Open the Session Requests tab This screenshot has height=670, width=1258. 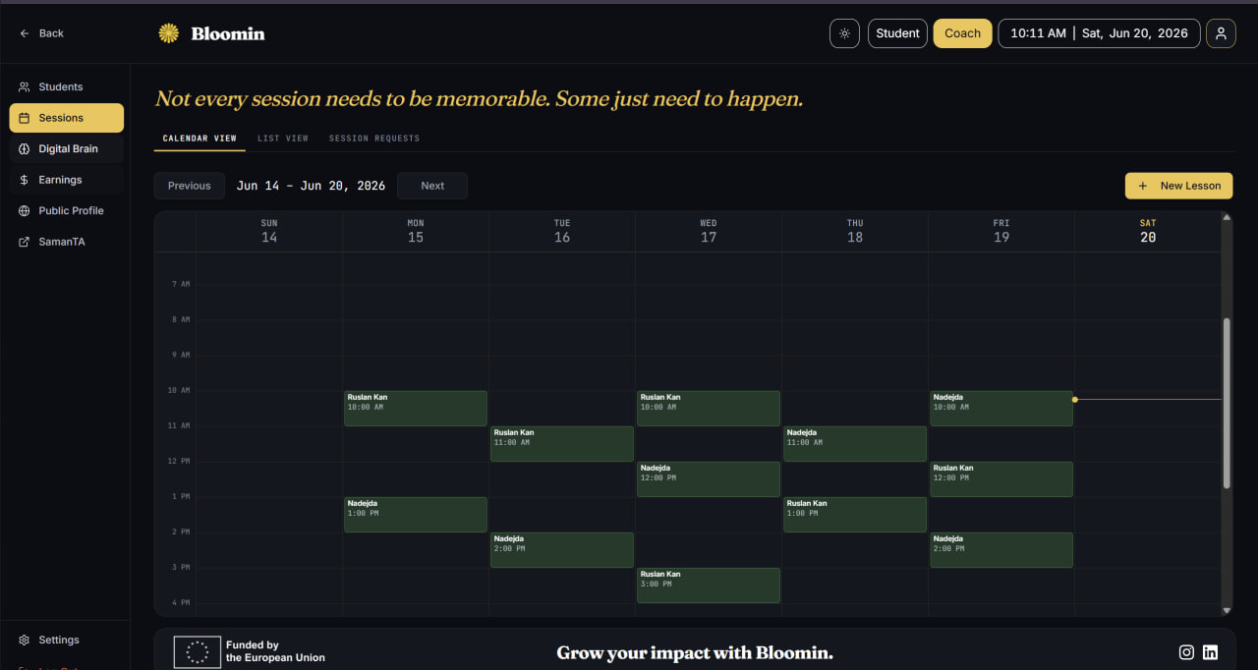[374, 139]
